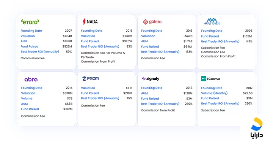Click eToro's $10.4B valuation value

pos(67,36)
